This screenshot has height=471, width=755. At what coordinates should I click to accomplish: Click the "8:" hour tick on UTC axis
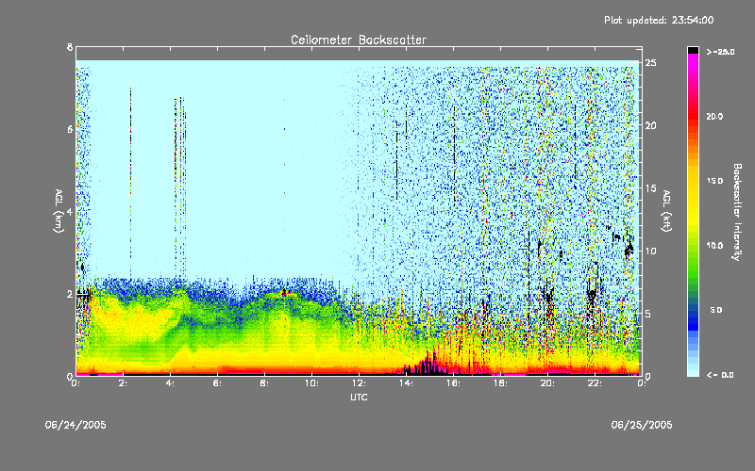pyautogui.click(x=265, y=383)
